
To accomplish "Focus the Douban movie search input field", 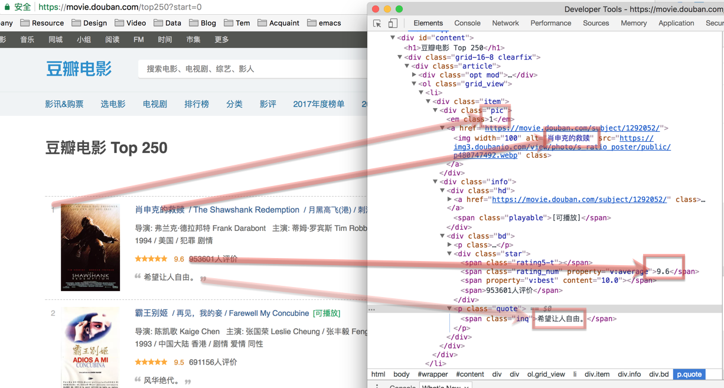I will pyautogui.click(x=253, y=69).
